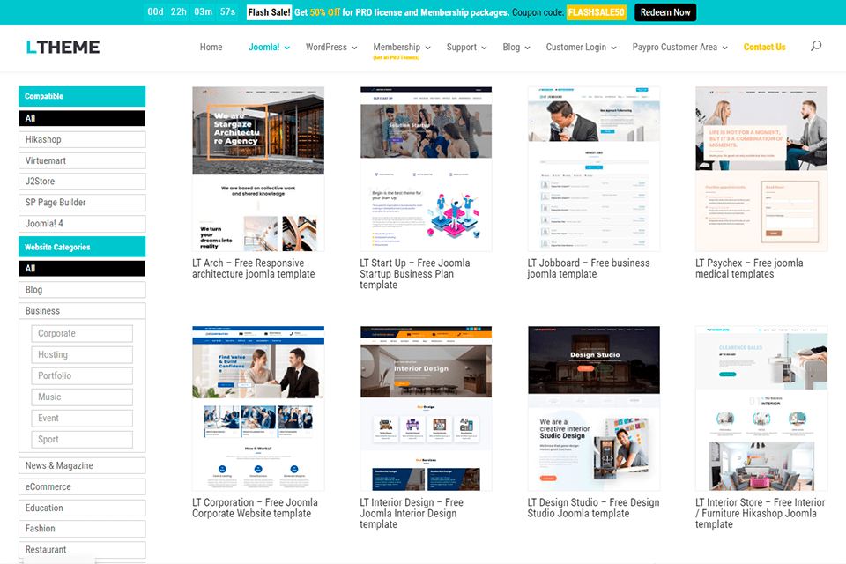Click LT Start Up template title
Viewport: 846px width, 564px height.
pyautogui.click(x=415, y=274)
